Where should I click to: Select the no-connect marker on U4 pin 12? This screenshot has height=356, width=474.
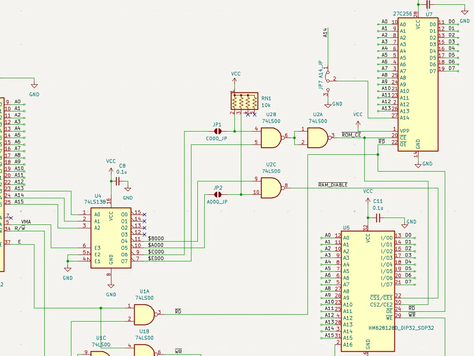pyautogui.click(x=145, y=234)
